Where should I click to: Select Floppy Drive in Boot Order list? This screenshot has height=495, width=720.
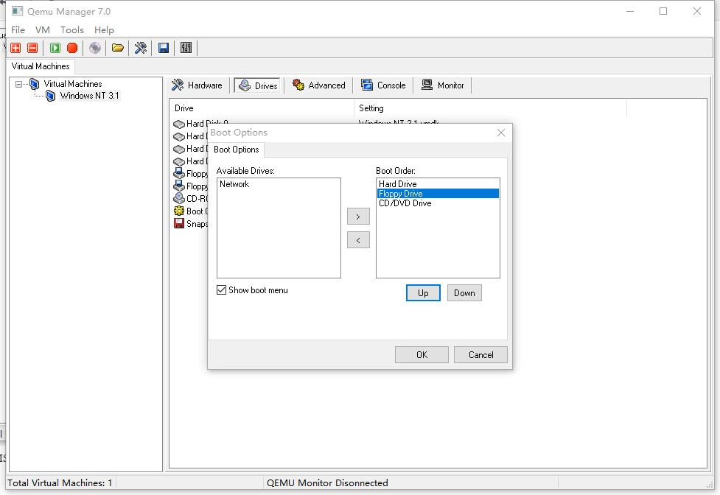pos(438,194)
